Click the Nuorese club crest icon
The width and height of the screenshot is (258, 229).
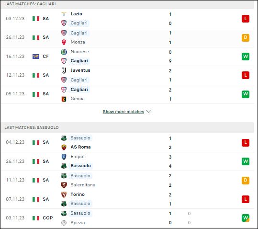coord(64,52)
